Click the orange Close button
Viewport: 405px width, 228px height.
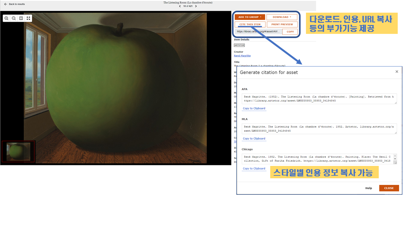tap(389, 188)
